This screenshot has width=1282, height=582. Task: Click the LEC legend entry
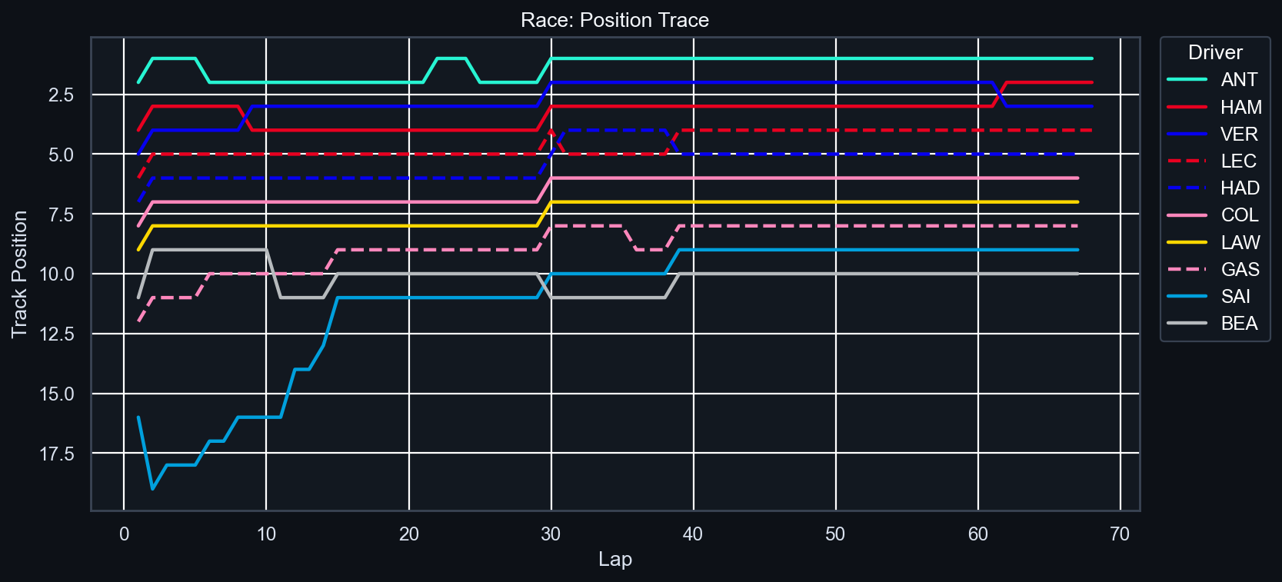[x=1211, y=161]
